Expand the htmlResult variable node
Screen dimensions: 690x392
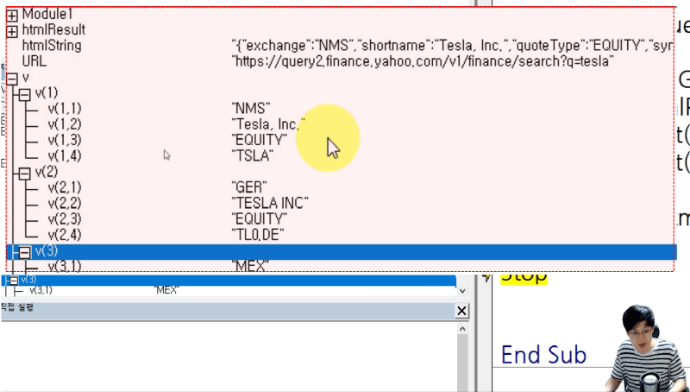click(x=12, y=30)
